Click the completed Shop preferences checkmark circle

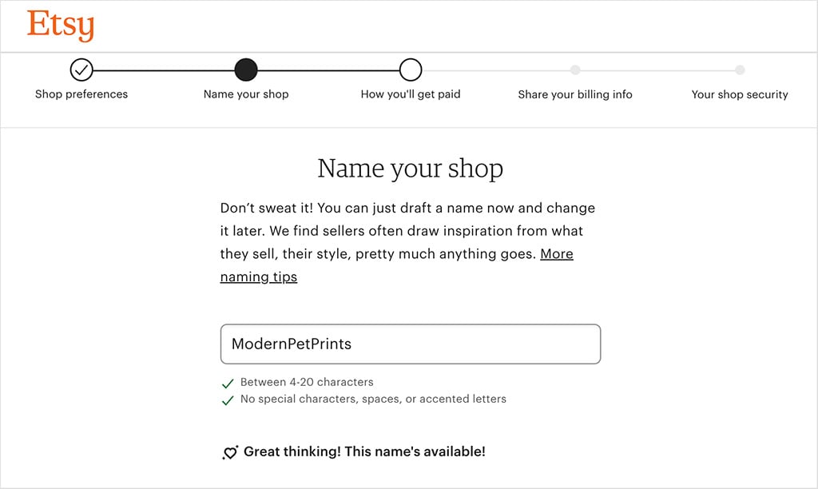click(81, 70)
